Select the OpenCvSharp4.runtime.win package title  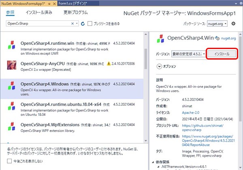pyautogui.click(x=47, y=43)
